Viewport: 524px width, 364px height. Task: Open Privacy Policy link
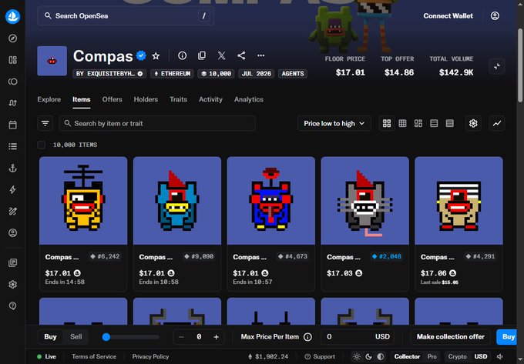click(150, 356)
